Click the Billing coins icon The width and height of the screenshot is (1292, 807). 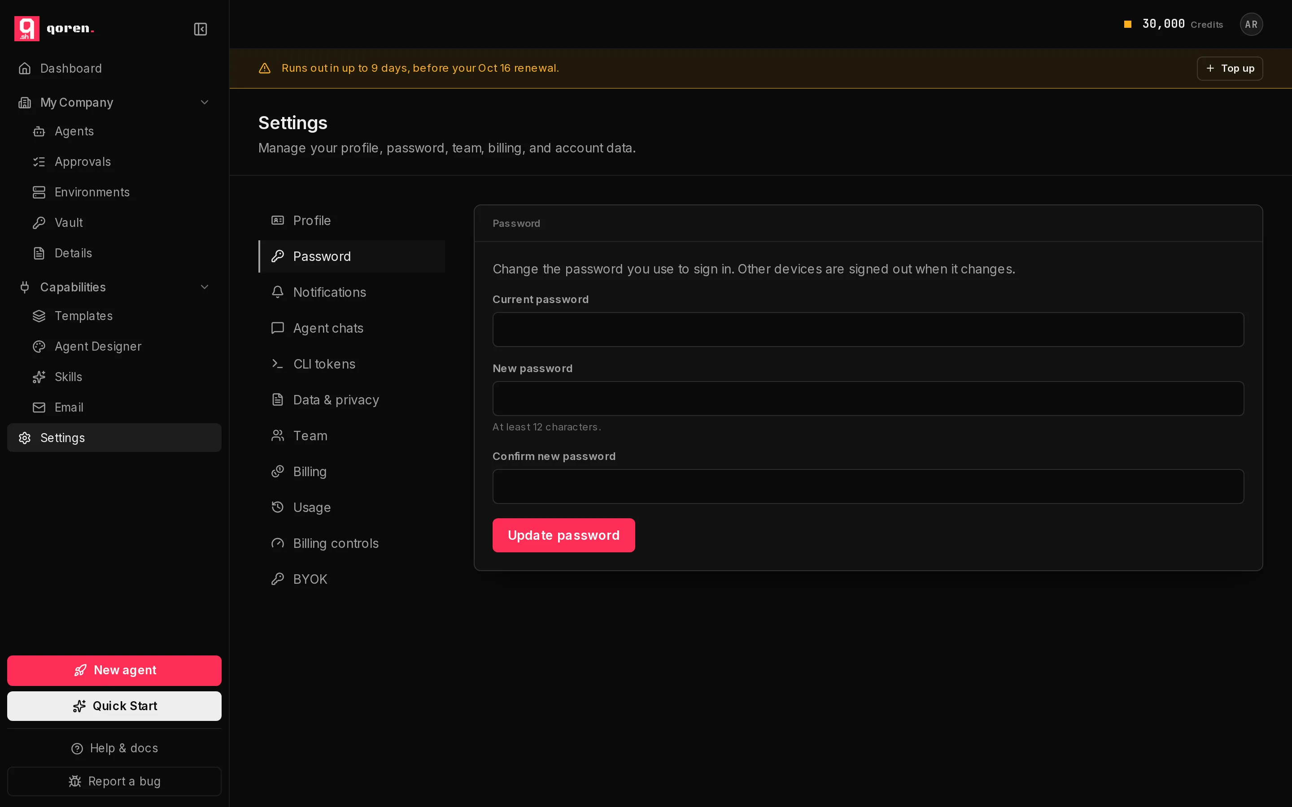tap(278, 471)
